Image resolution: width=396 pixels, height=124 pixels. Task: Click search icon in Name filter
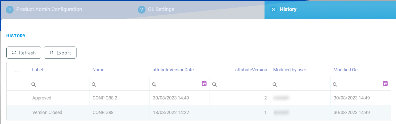(x=94, y=84)
